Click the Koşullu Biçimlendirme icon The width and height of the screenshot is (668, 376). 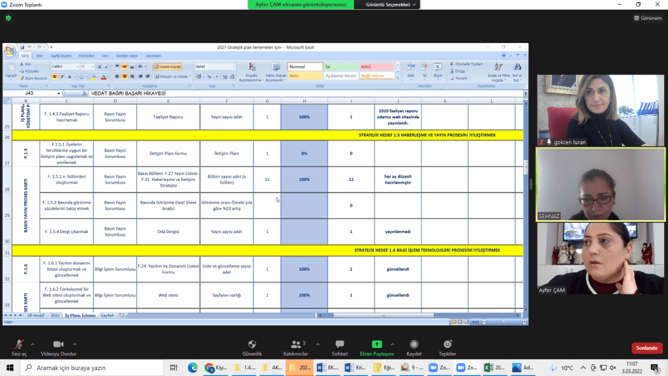(251, 71)
